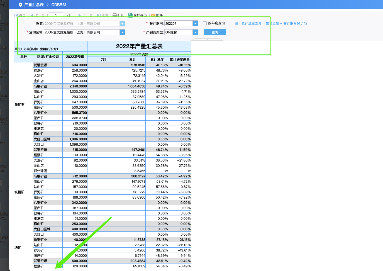383x271 pixels.
Task: Click the title 2022年产量汇总表
Action: click(139, 46)
